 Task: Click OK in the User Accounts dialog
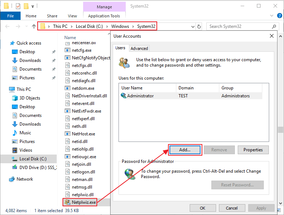[203, 208]
